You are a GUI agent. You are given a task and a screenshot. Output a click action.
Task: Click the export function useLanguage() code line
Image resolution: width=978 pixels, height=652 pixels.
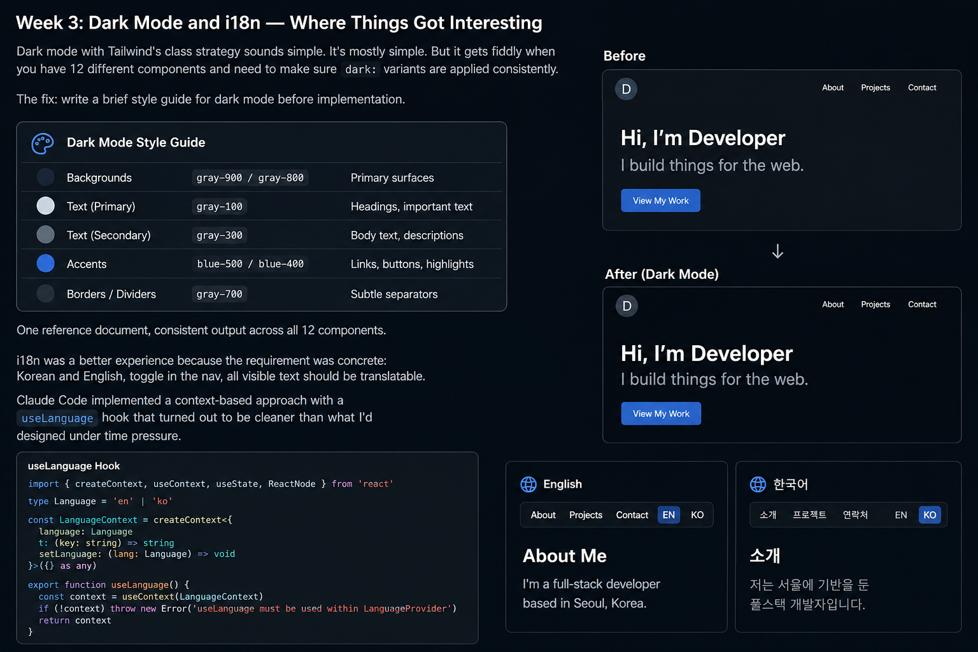pos(108,585)
